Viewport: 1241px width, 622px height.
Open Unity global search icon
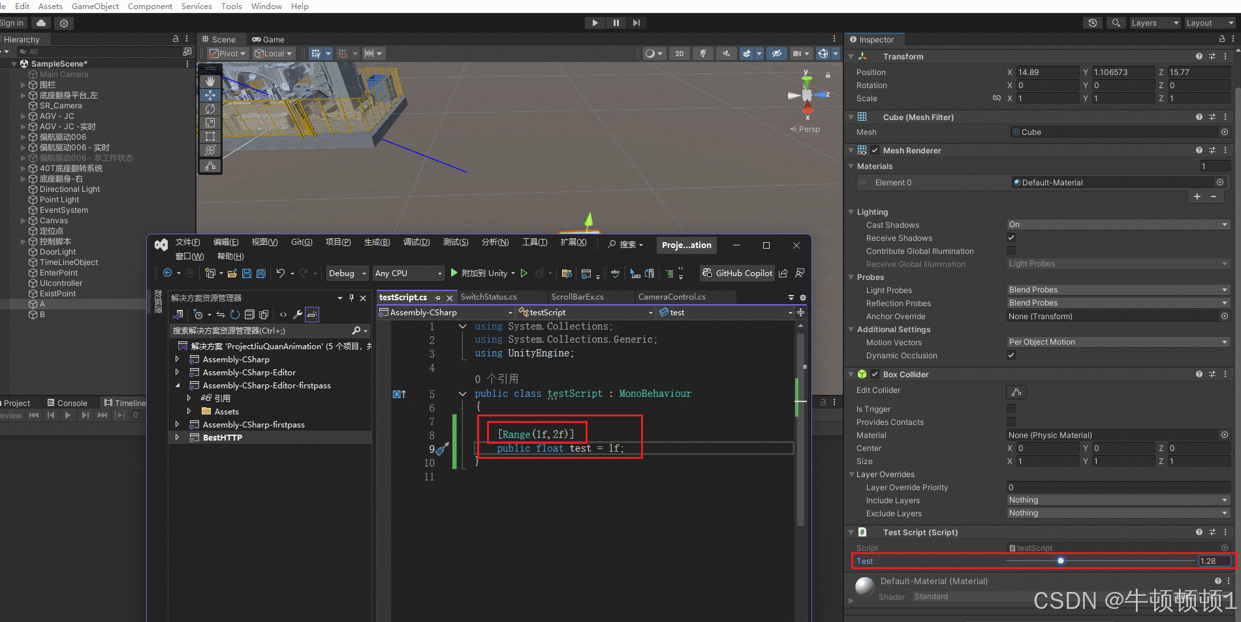[x=1116, y=23]
